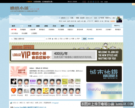135x108 pixels.
Task: Open the 高级搜索 link
Action: (91, 39)
